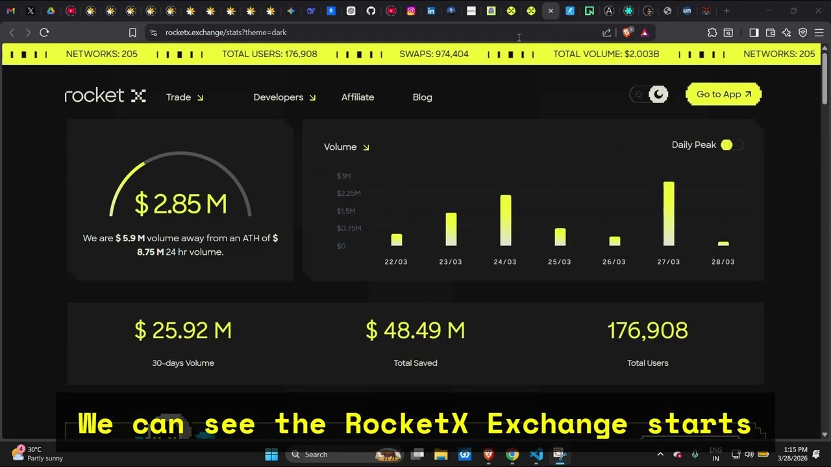Bookmark this page using the bookmark icon

click(x=132, y=32)
